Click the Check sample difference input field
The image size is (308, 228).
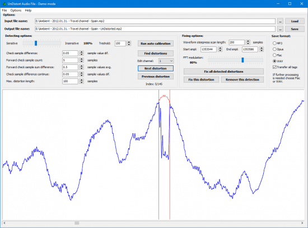coord(70,53)
